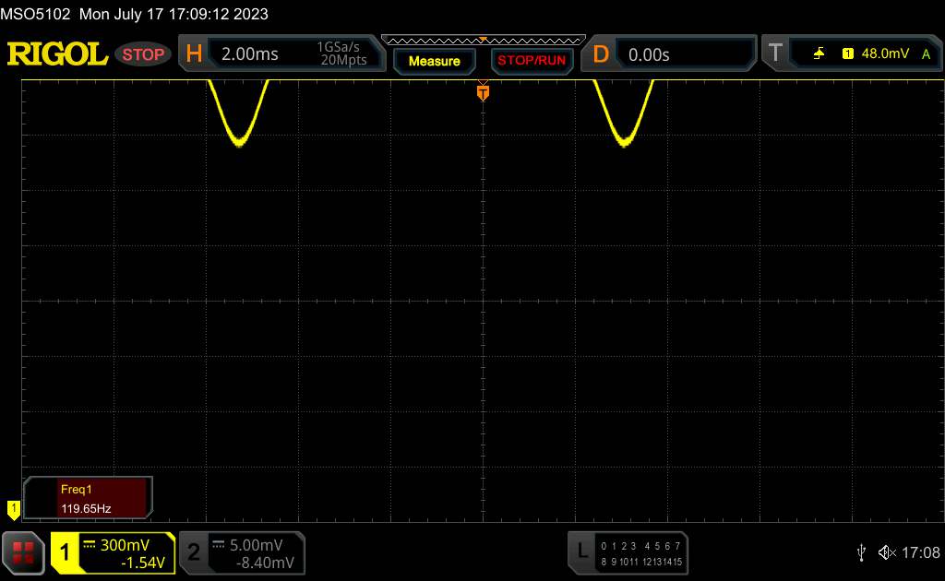Click the T trigger label icon
The height and width of the screenshot is (581, 945).
pyautogui.click(x=775, y=54)
